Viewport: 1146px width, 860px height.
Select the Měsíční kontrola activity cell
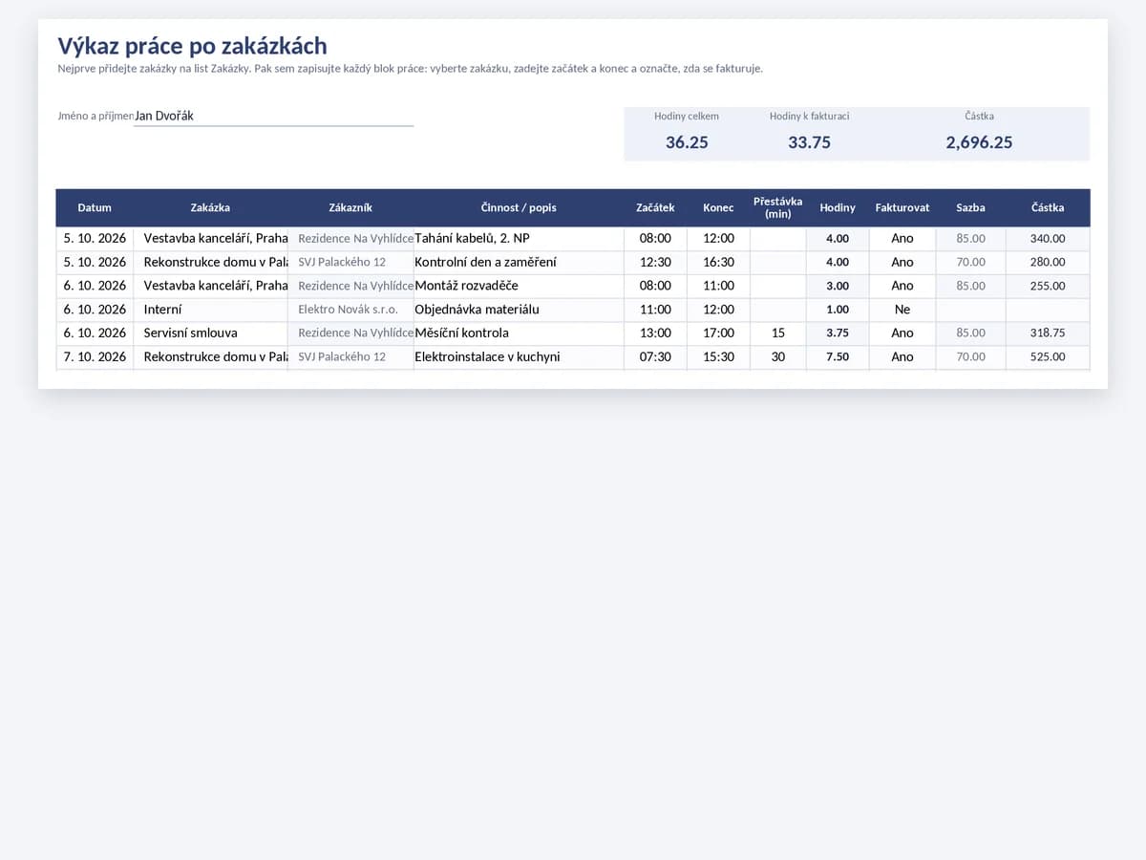pos(519,333)
